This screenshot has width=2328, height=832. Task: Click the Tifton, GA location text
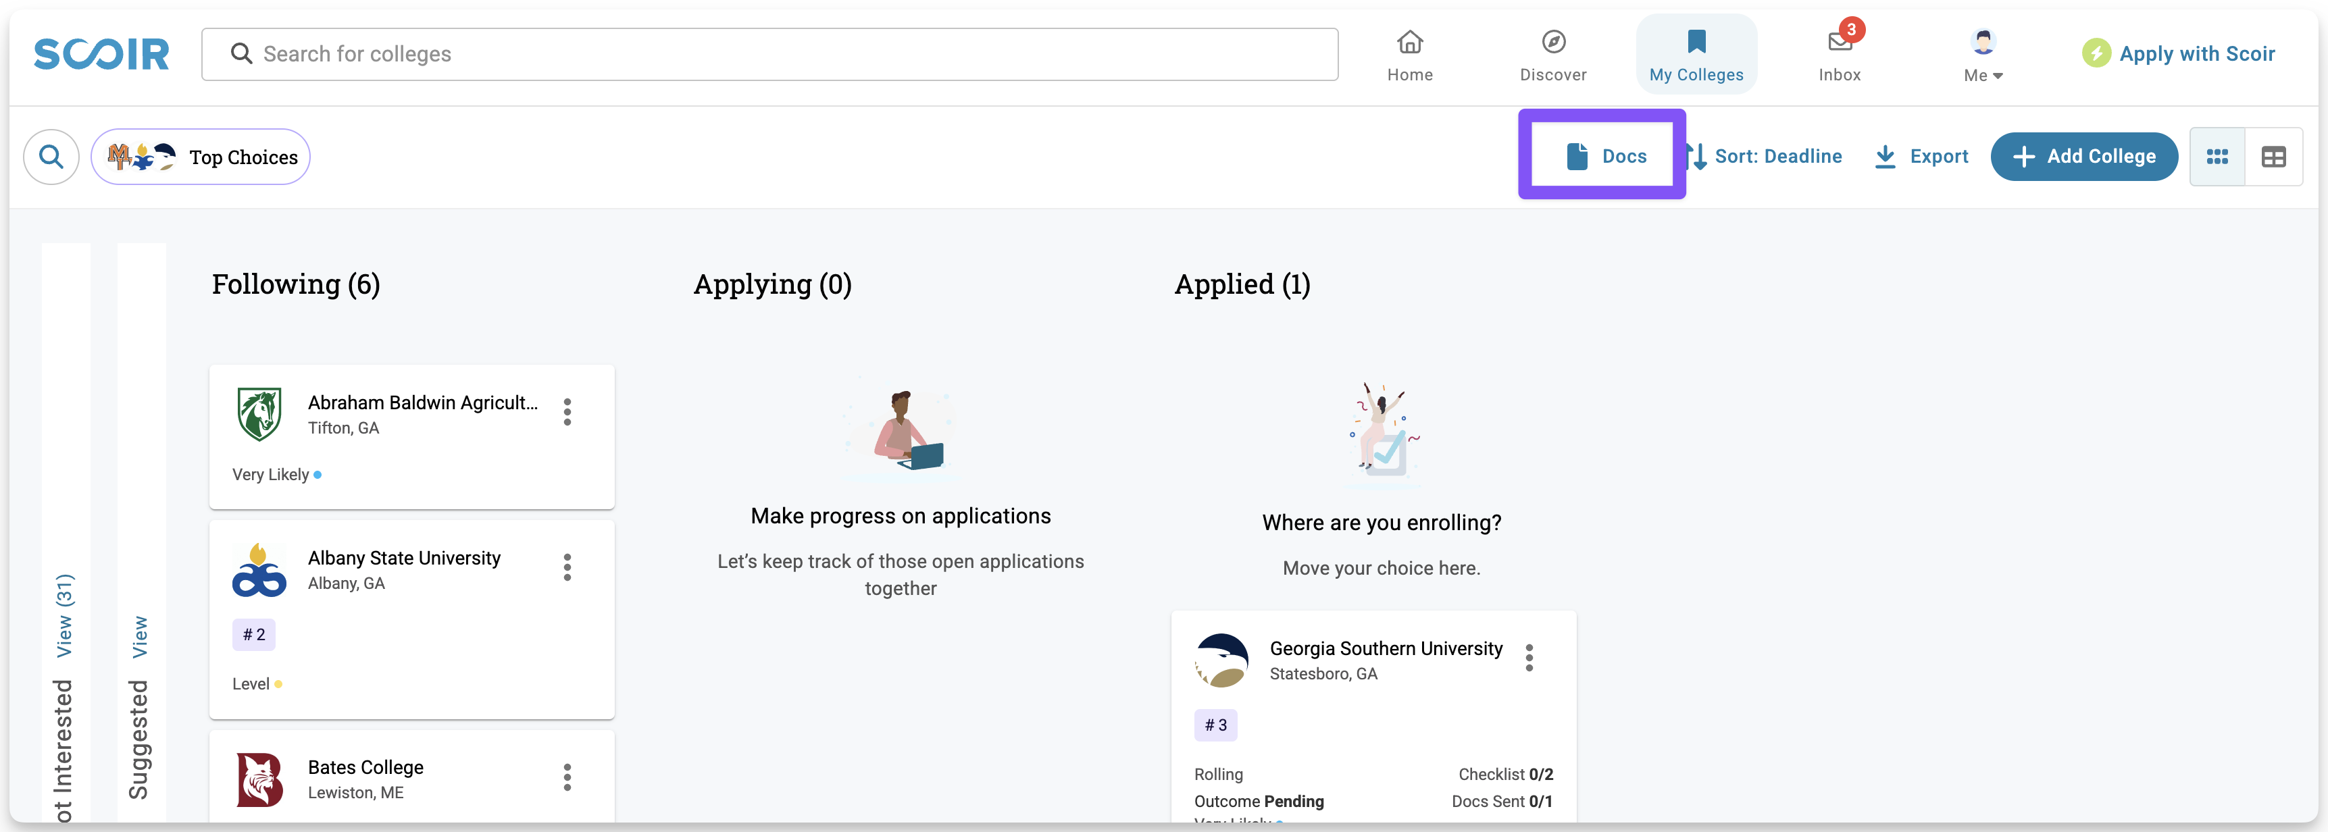coord(343,428)
